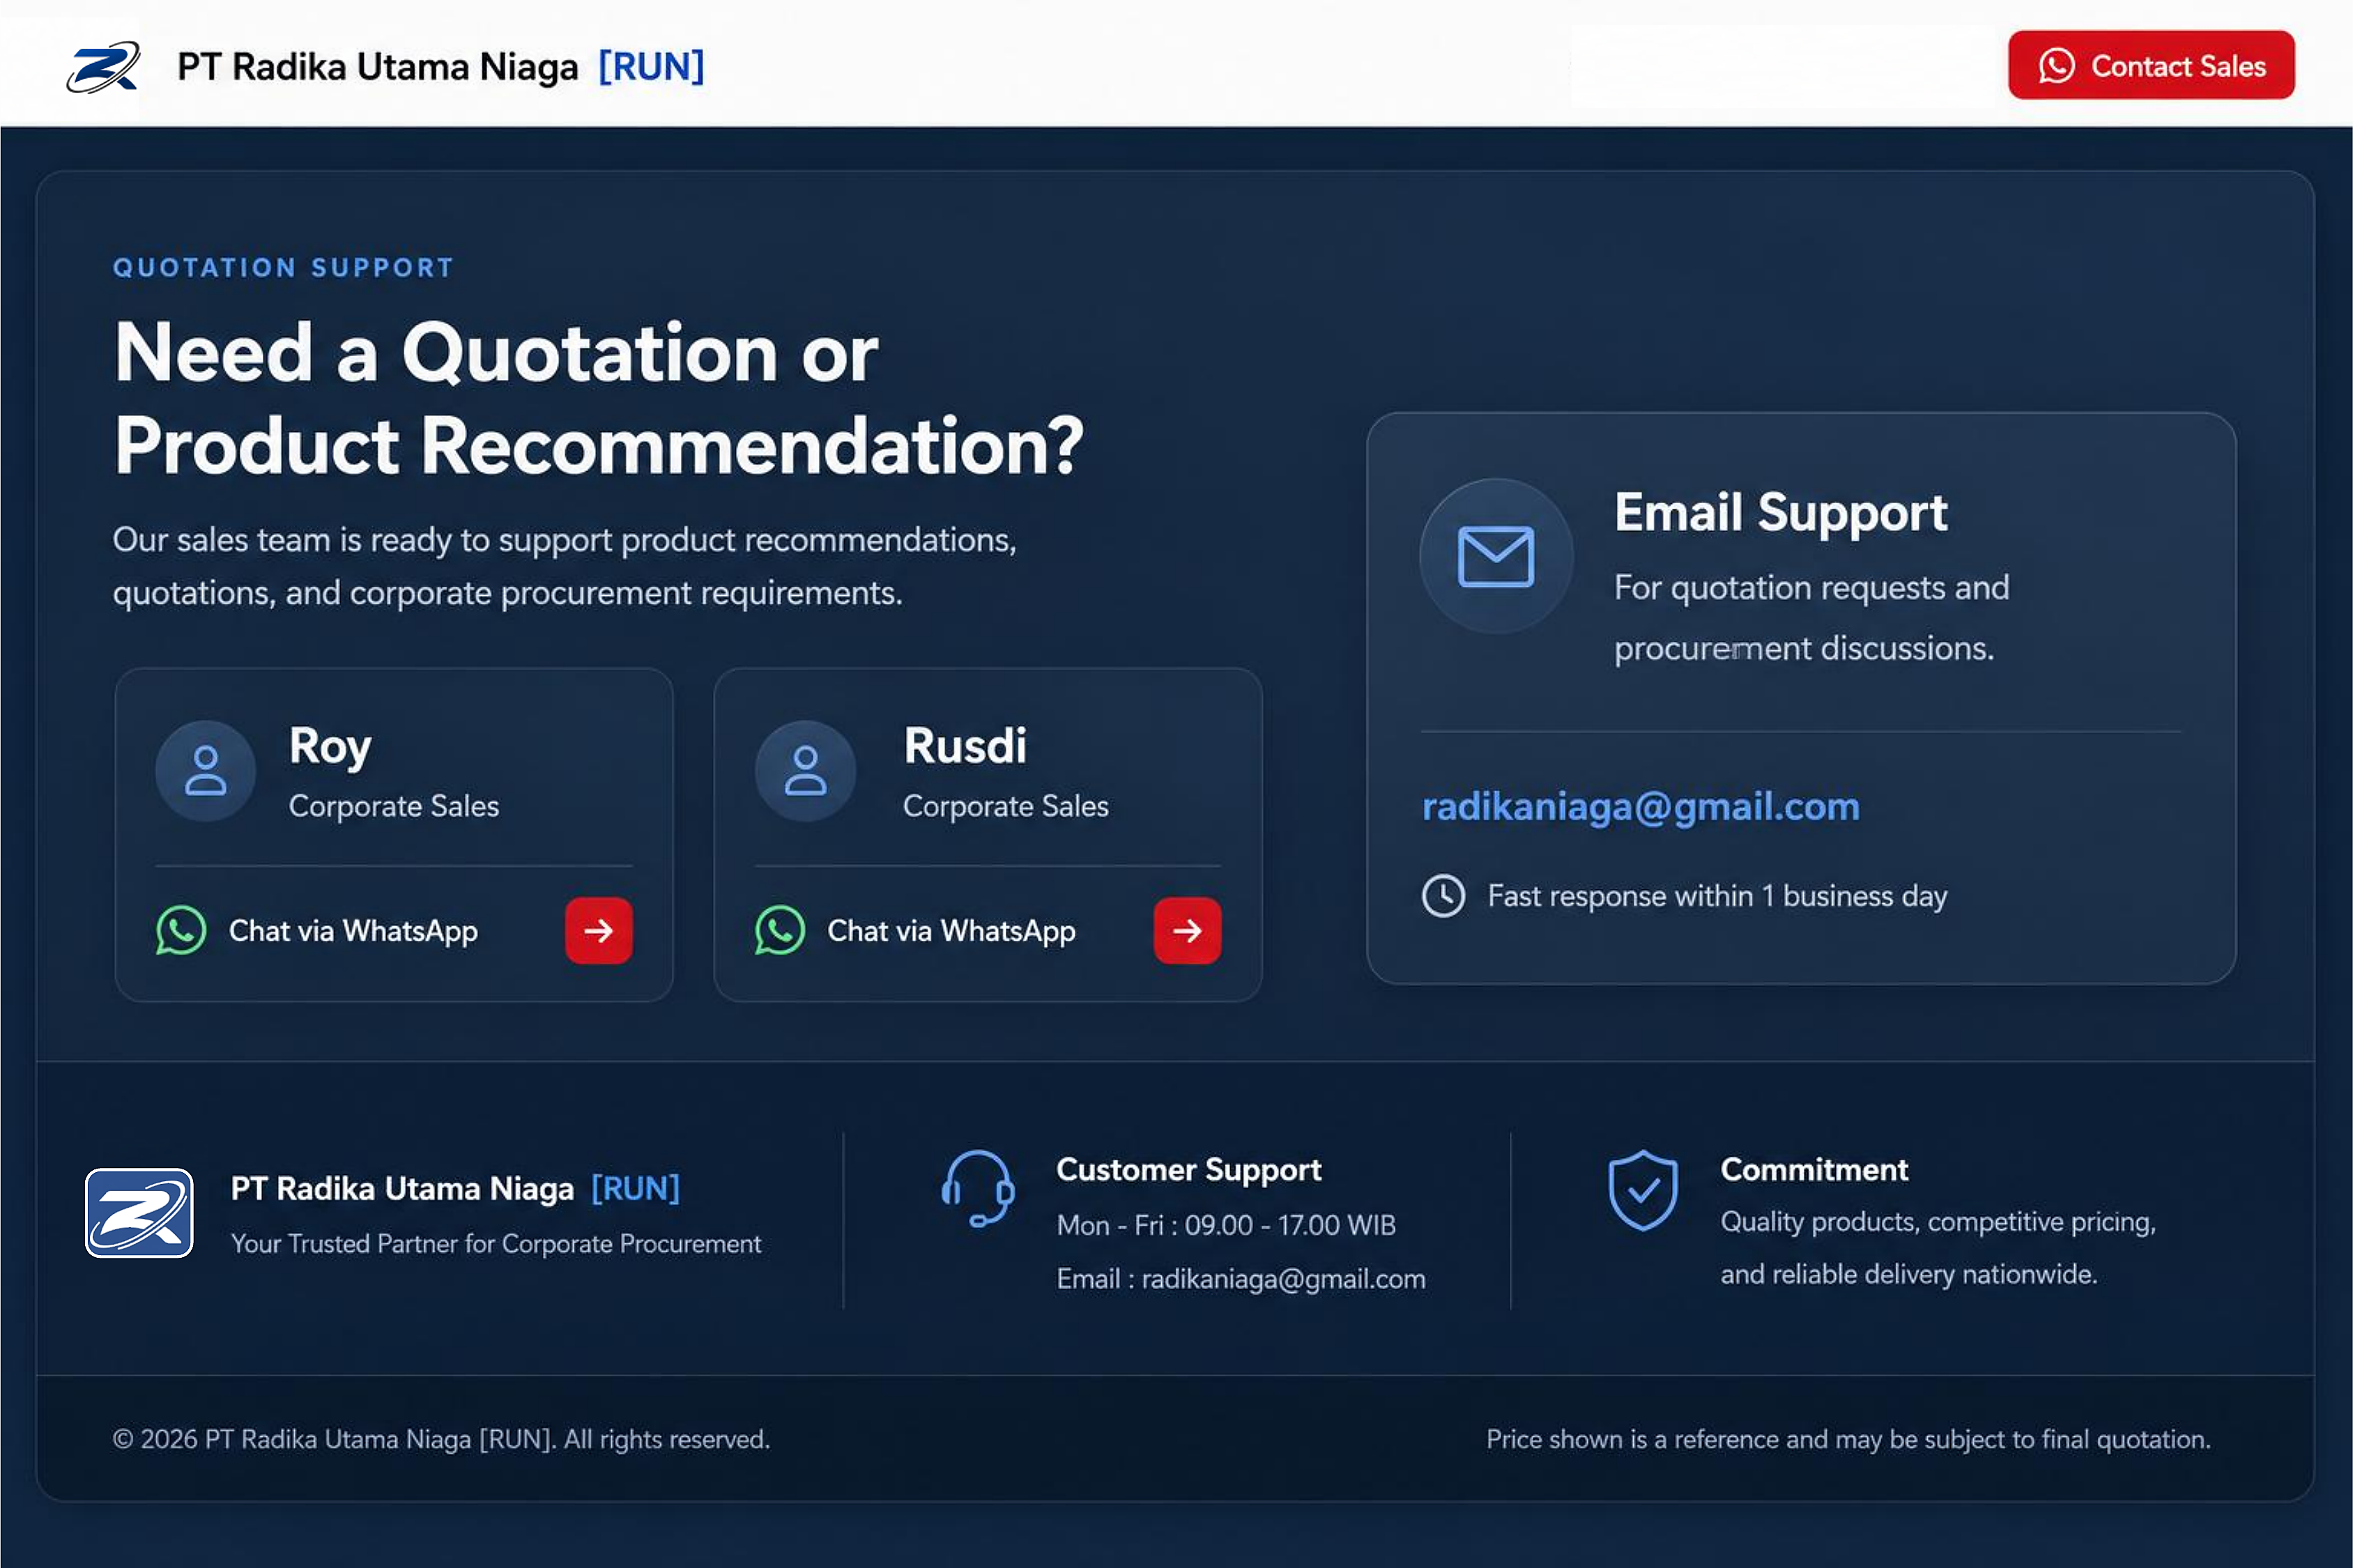Image resolution: width=2353 pixels, height=1568 pixels.
Task: Click the clock icon beside fast response
Action: coord(1443,896)
